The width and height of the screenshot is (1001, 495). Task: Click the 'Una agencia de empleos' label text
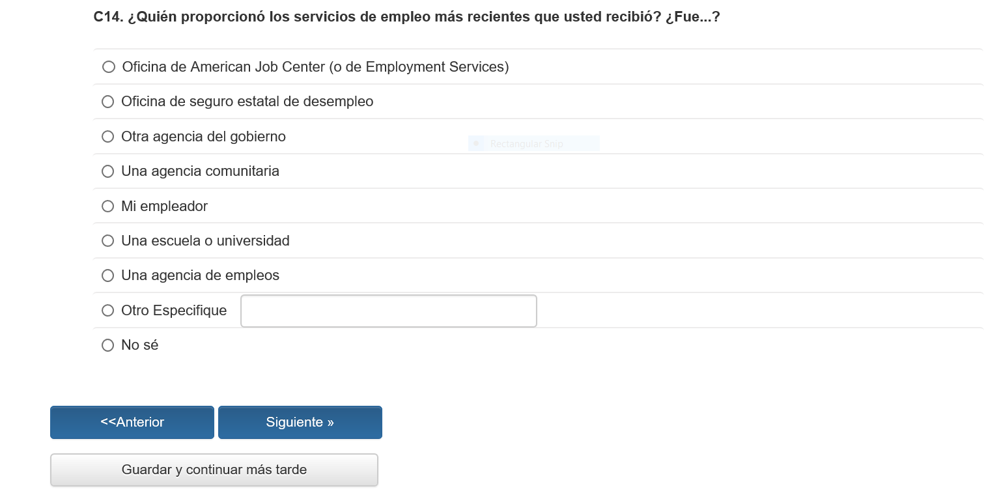(200, 276)
